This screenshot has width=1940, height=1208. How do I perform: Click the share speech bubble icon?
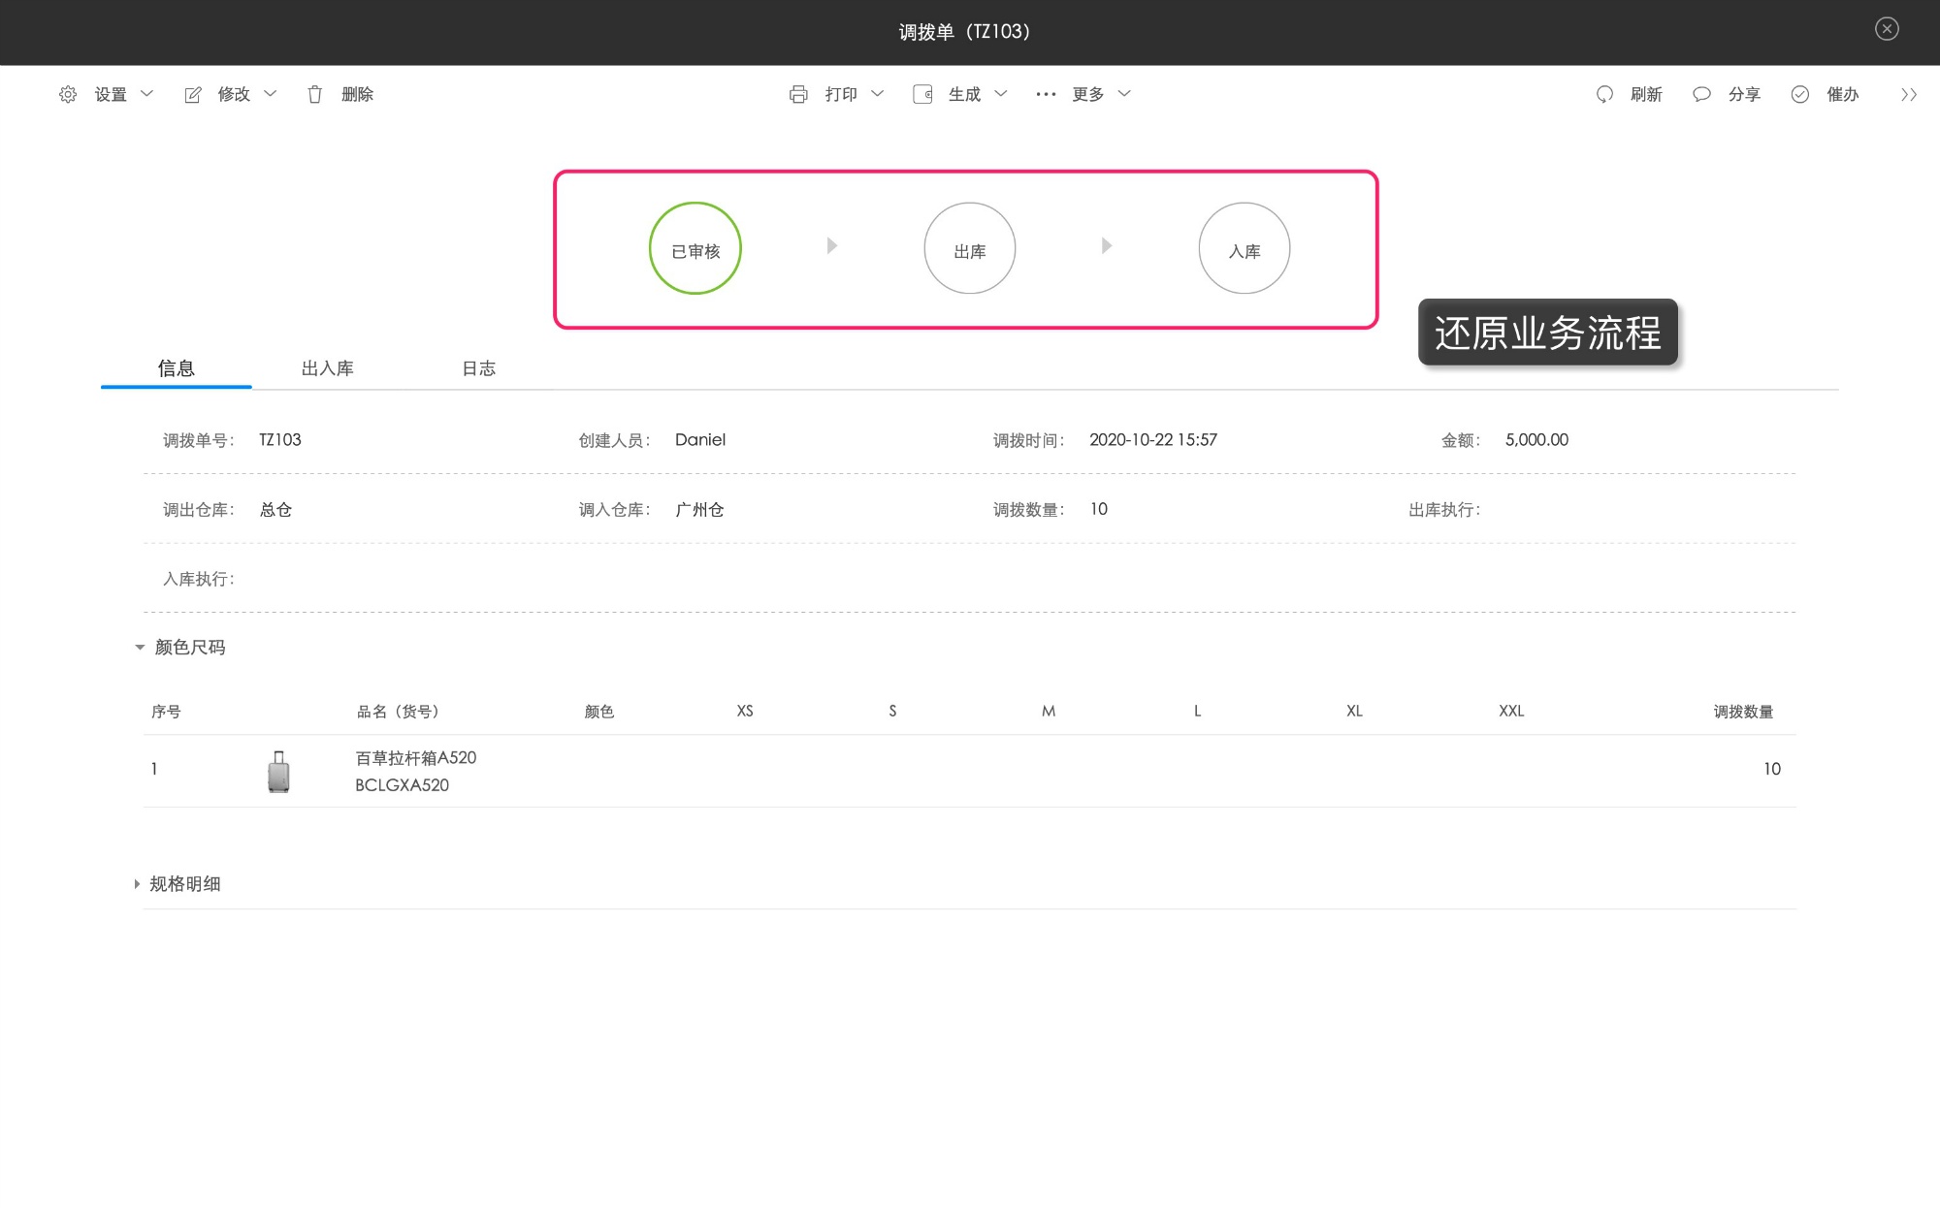point(1701,94)
